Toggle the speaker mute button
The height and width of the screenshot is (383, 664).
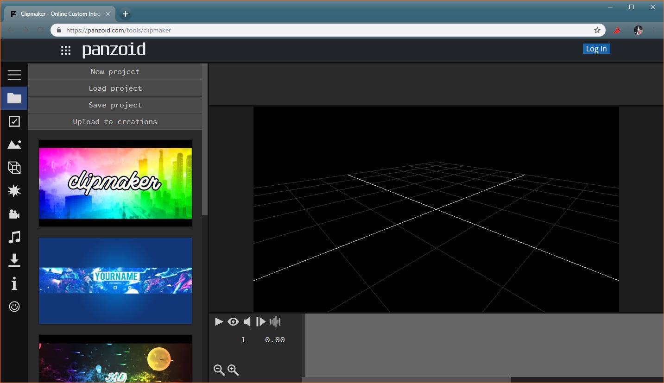click(x=247, y=321)
